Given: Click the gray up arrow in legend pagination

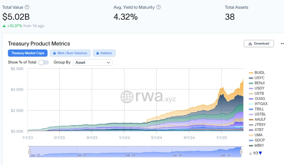Looking at the screenshot, I should [x=251, y=153].
